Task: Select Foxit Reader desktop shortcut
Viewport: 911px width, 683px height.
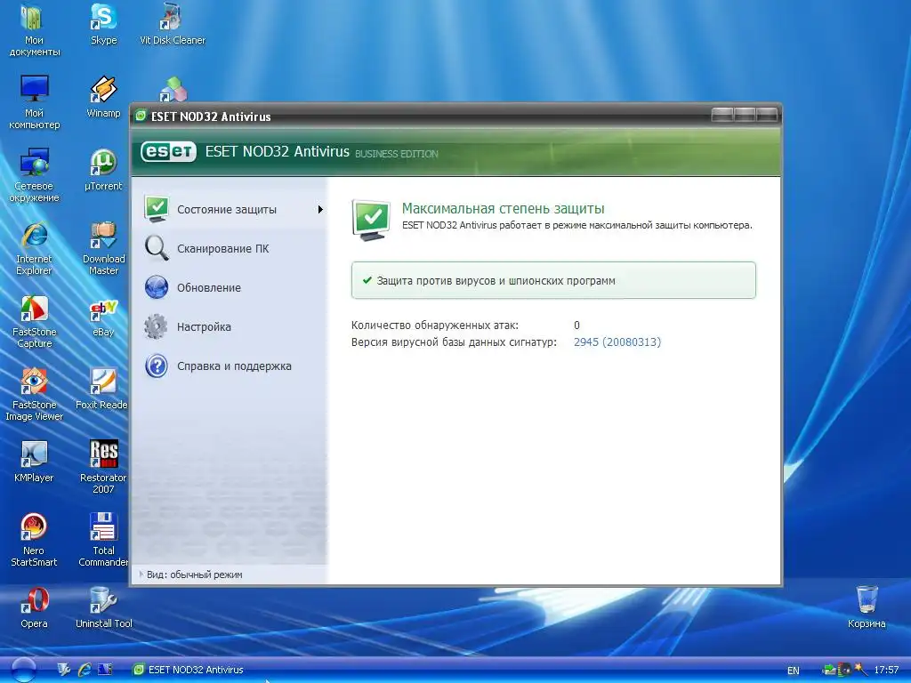Action: 102,390
